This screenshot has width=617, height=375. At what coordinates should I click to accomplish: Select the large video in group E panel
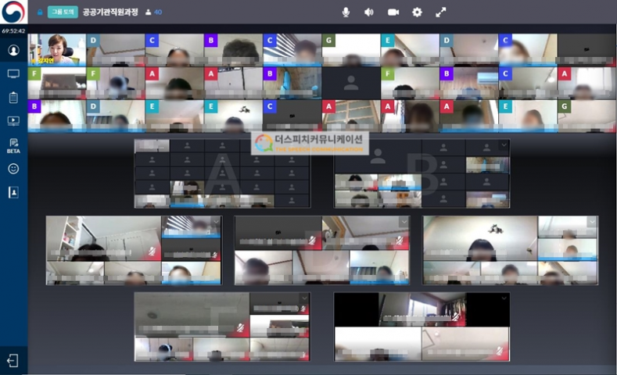tap(480, 238)
